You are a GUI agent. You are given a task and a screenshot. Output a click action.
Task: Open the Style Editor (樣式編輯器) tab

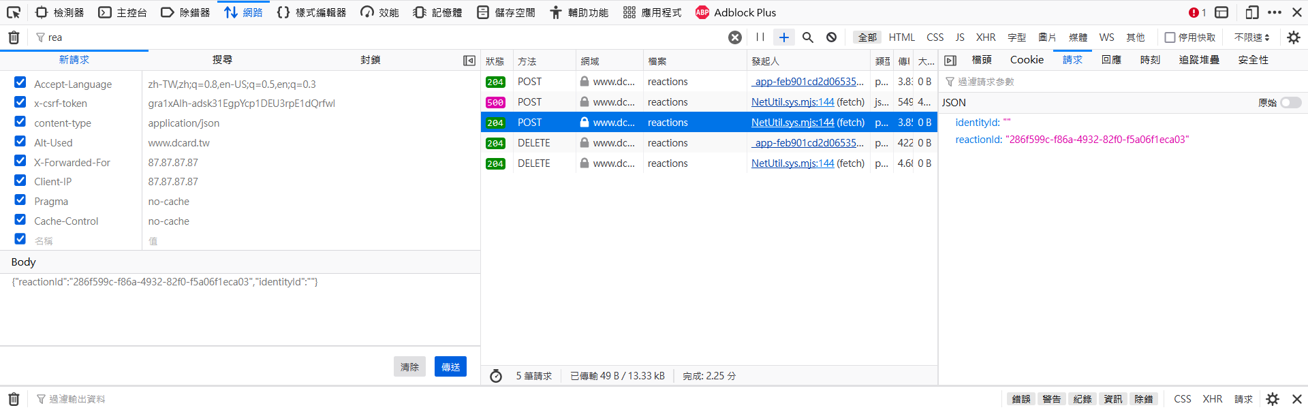[x=311, y=12]
